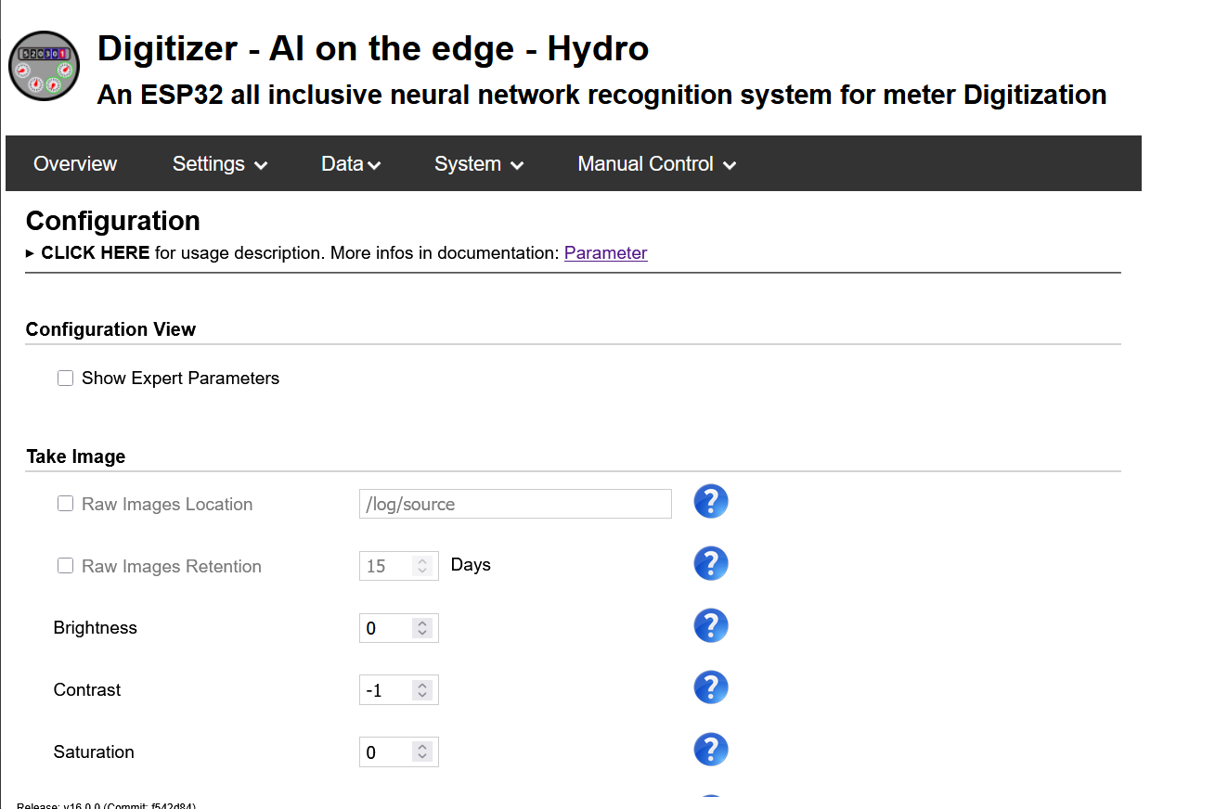
Task: Open the Parameter documentation link
Action: (605, 252)
